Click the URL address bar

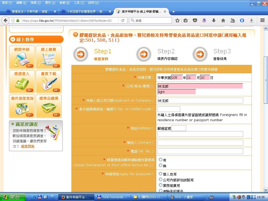click(x=67, y=20)
